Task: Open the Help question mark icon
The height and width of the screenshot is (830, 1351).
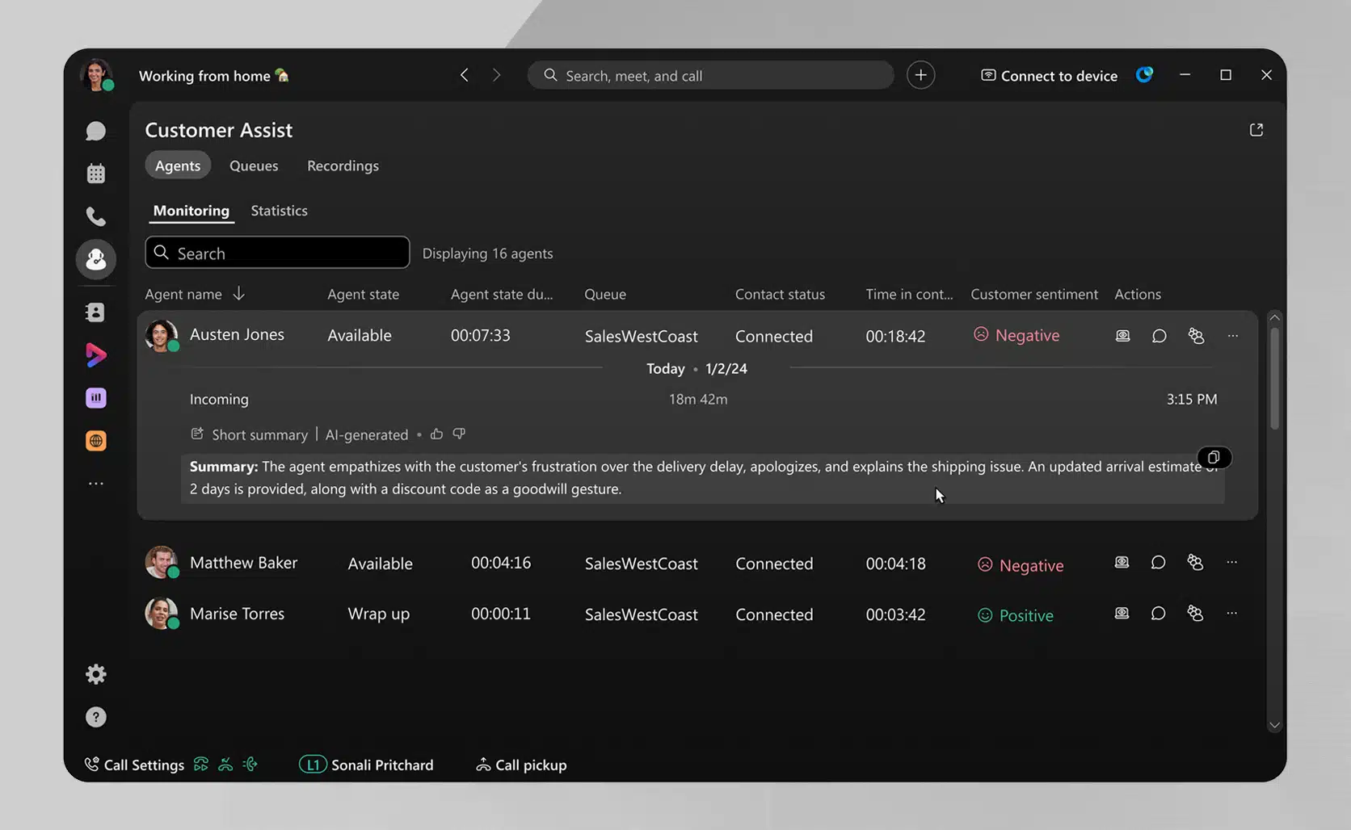Action: point(95,717)
